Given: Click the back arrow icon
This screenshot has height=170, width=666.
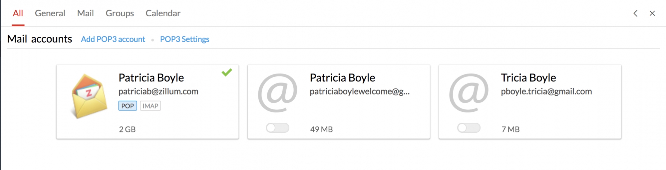Looking at the screenshot, I should point(635,13).
